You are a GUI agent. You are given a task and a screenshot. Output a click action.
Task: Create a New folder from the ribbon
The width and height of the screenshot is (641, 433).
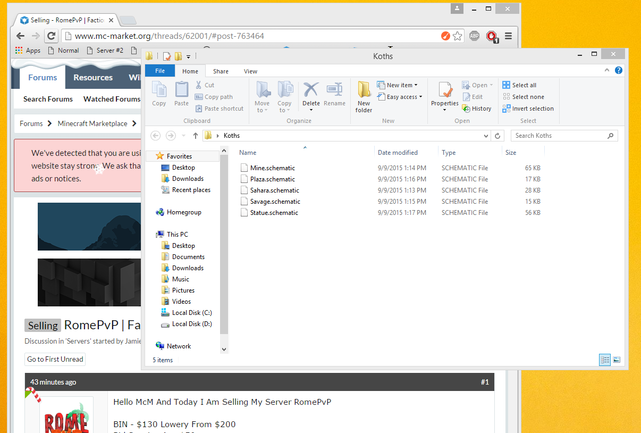coord(364,97)
